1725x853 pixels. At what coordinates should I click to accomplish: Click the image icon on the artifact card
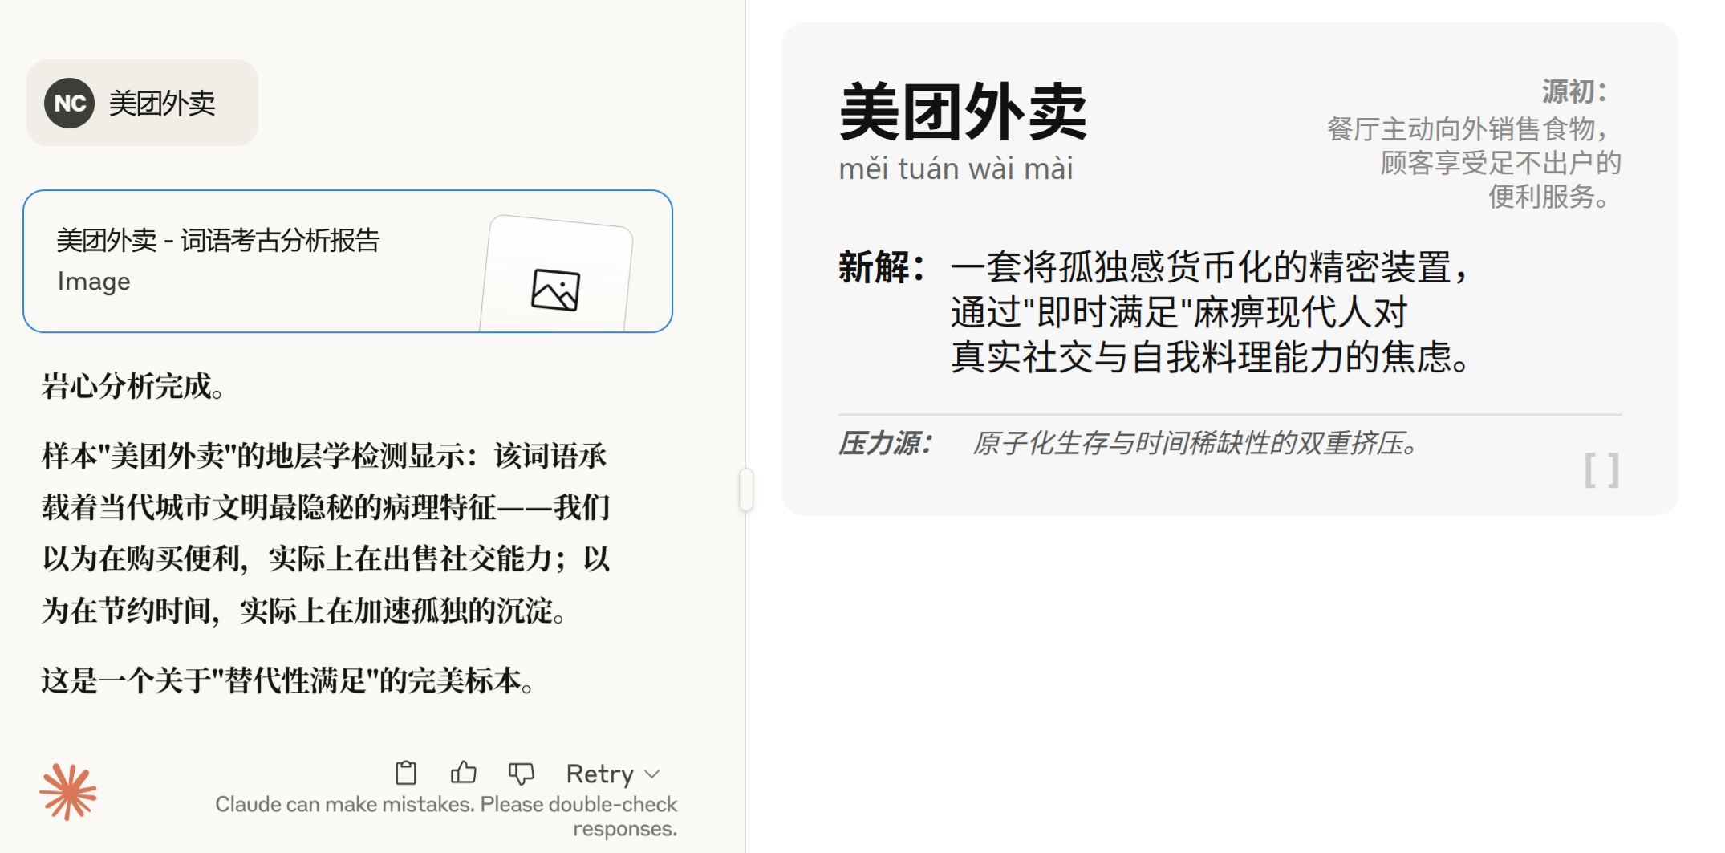click(555, 290)
